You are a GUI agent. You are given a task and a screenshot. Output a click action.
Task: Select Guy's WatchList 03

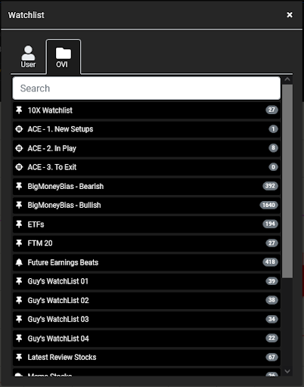point(147,319)
